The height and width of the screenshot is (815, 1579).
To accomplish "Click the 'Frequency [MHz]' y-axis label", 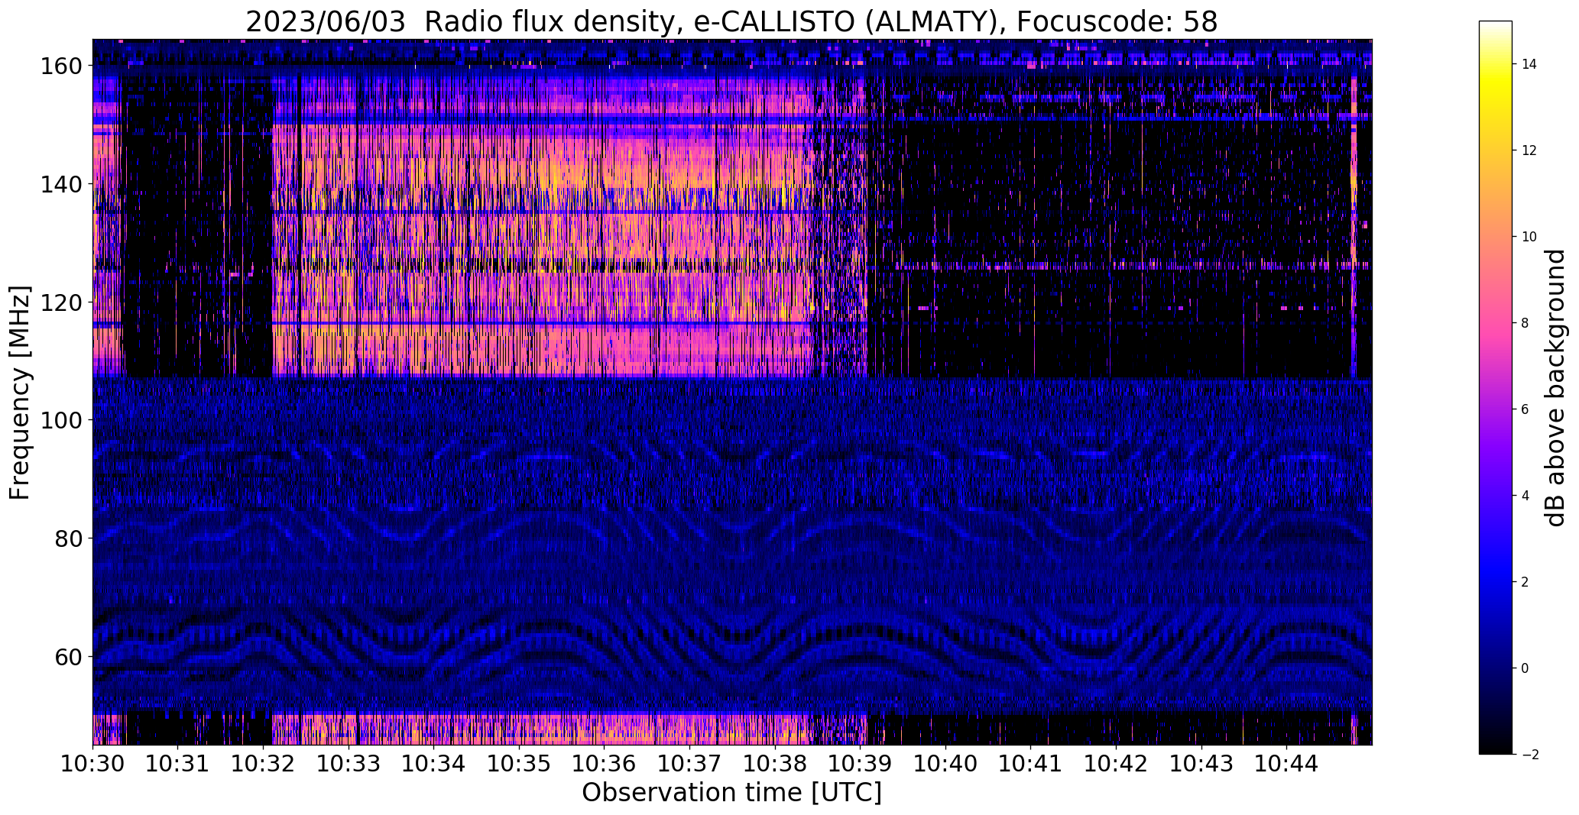I will click(20, 393).
